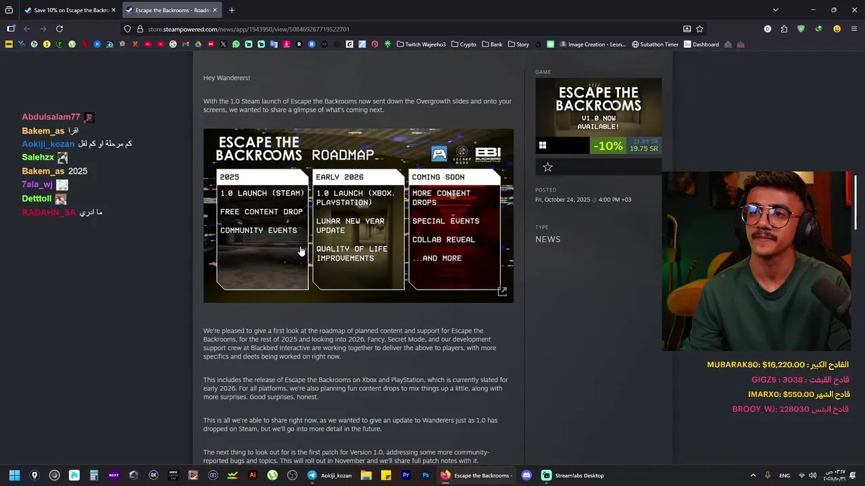Image resolution: width=865 pixels, height=486 pixels.
Task: Click the ENG language indicator
Action: [785, 475]
